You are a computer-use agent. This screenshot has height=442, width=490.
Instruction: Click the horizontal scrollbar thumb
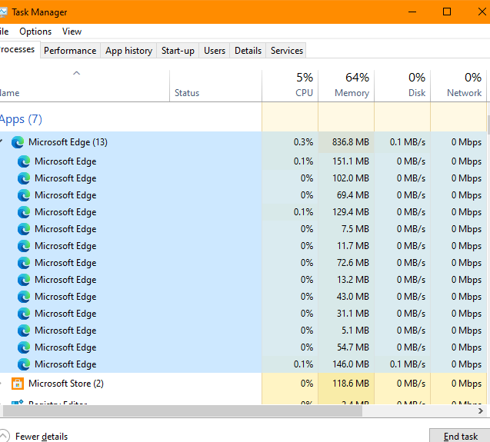182,410
